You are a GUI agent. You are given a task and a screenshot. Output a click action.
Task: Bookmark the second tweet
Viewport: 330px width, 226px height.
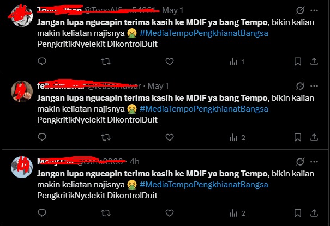coord(298,137)
